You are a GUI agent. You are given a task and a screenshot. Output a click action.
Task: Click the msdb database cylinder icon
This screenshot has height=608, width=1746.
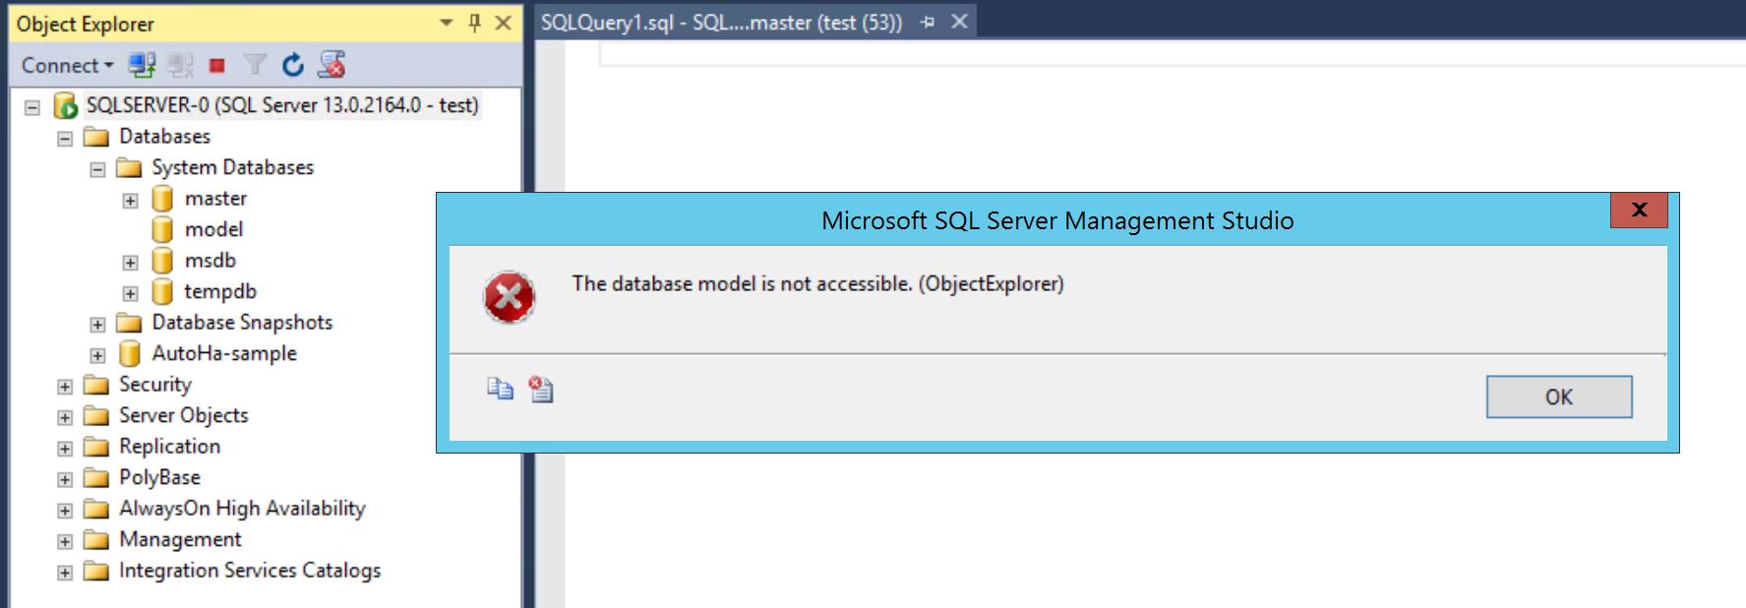162,261
